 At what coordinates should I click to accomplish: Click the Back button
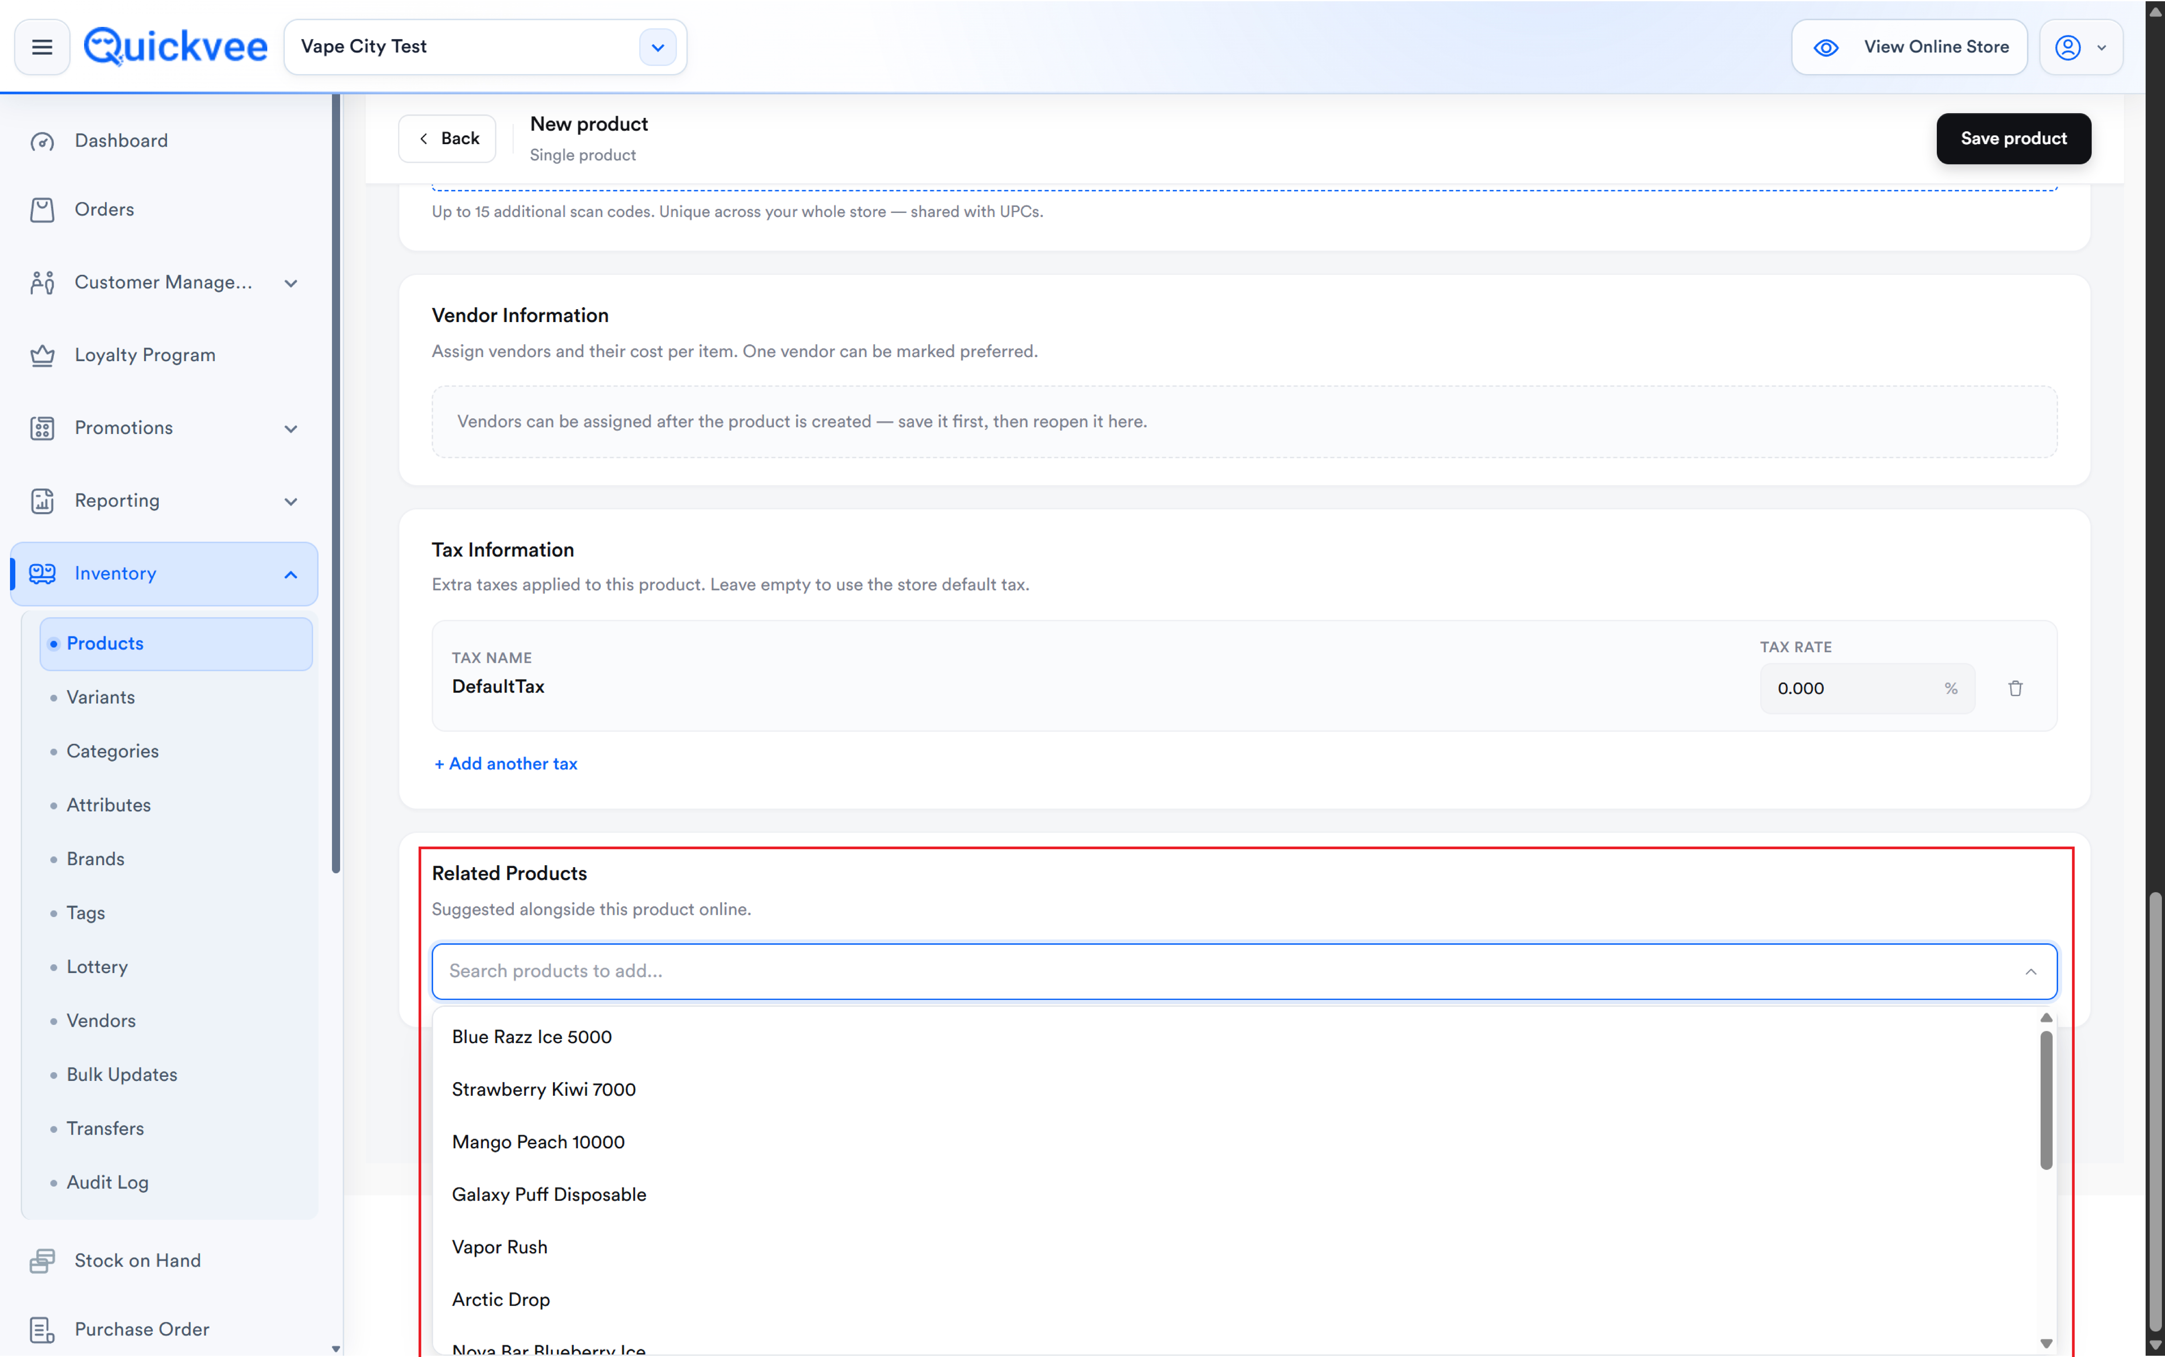click(447, 138)
